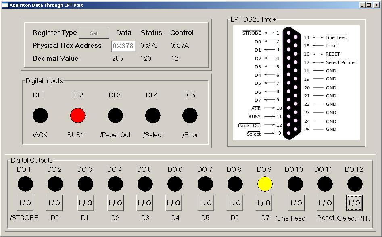This screenshot has height=237, width=382.
Task: Click the Digital Inputs group title
Action: pos(44,81)
